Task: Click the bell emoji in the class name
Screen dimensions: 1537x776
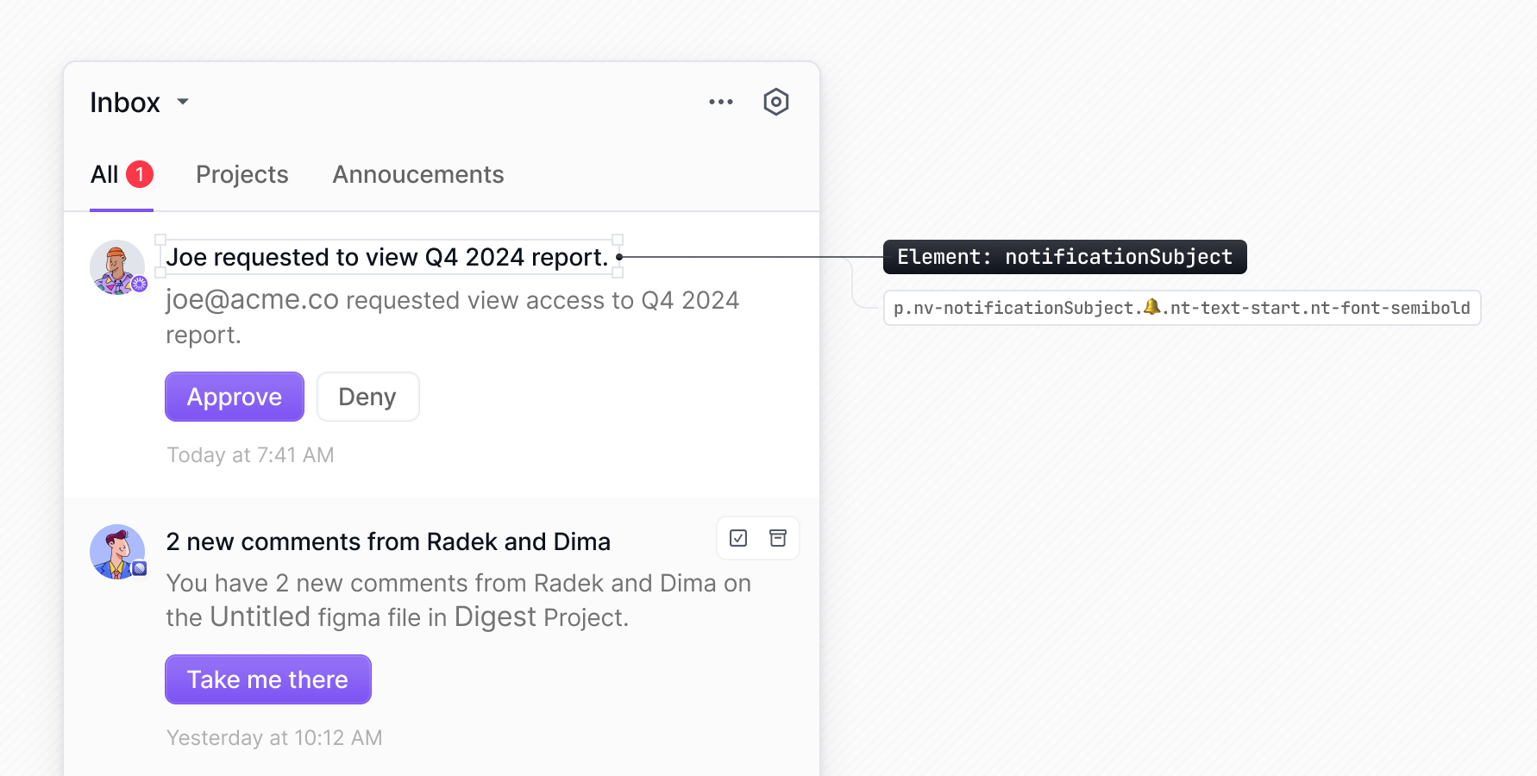Action: pyautogui.click(x=1151, y=307)
